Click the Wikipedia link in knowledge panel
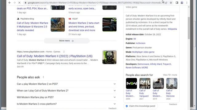 tap(172, 29)
